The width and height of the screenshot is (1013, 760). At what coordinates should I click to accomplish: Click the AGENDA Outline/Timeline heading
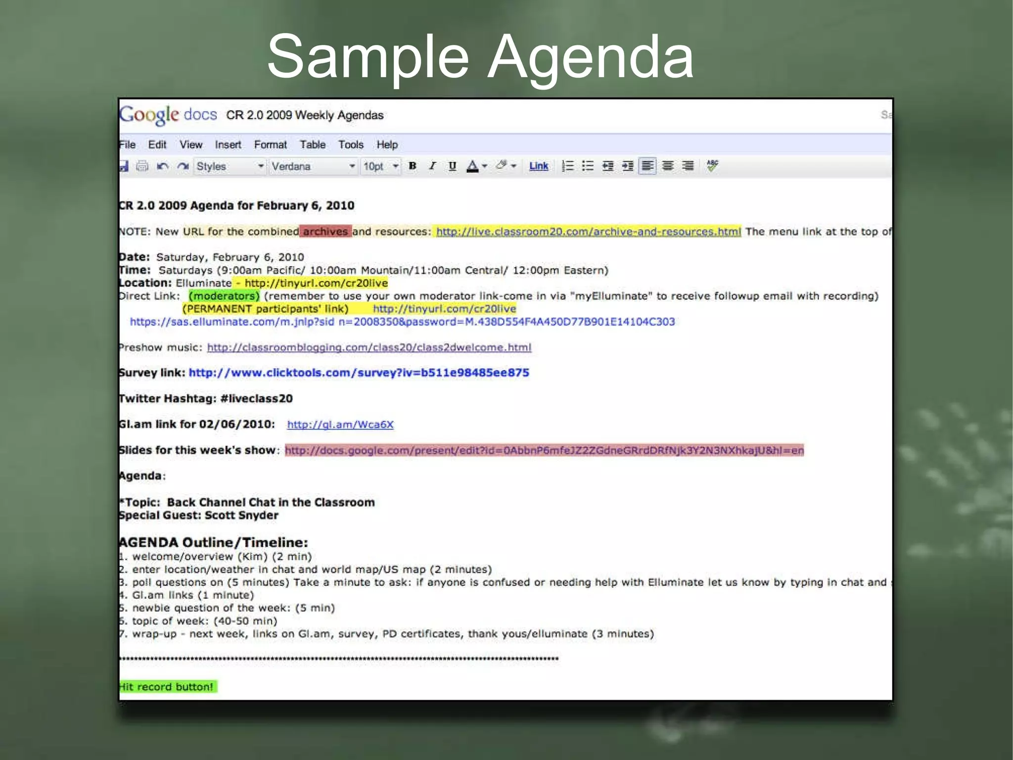tap(214, 542)
